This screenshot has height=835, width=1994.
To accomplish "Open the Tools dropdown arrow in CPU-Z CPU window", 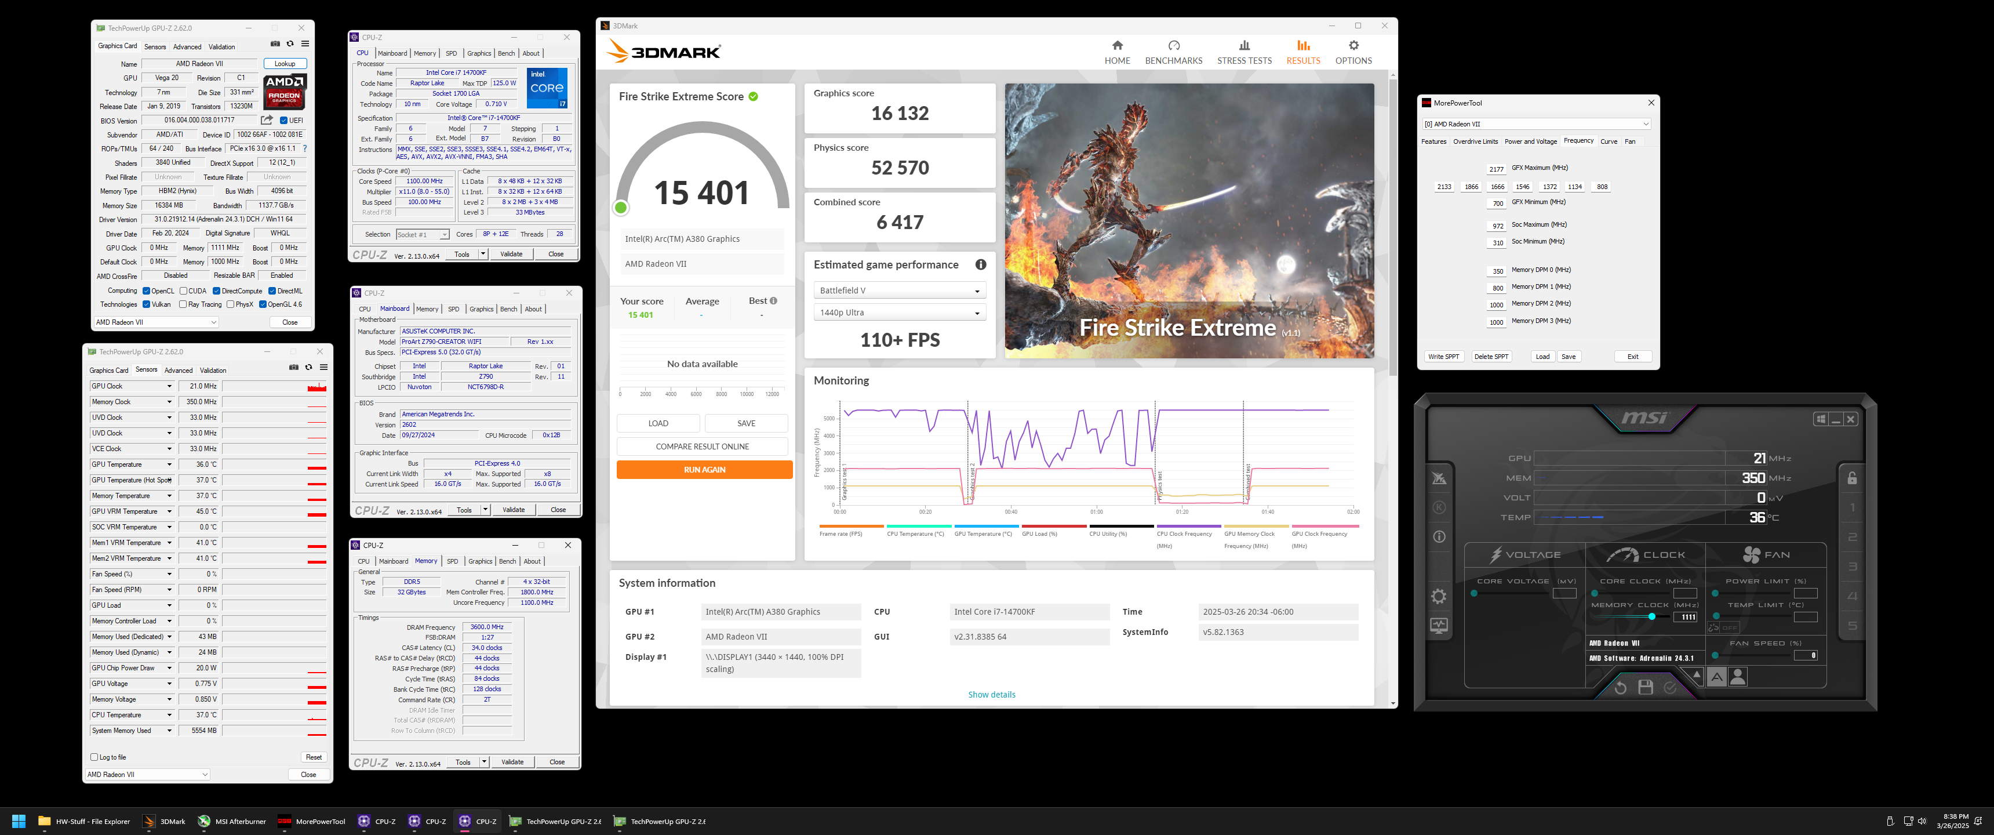I will [x=483, y=254].
